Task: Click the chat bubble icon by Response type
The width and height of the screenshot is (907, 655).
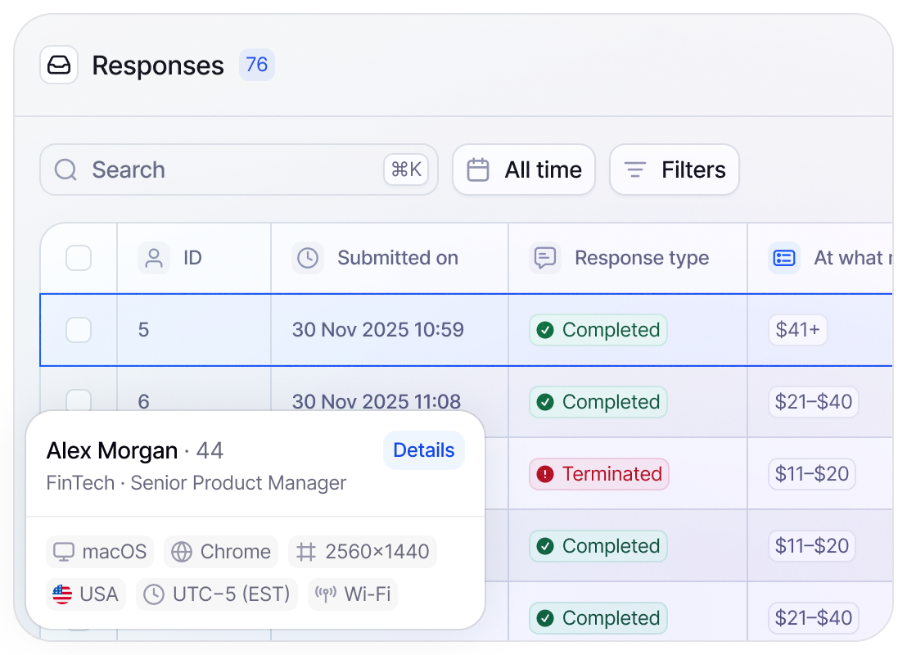Action: (x=545, y=258)
